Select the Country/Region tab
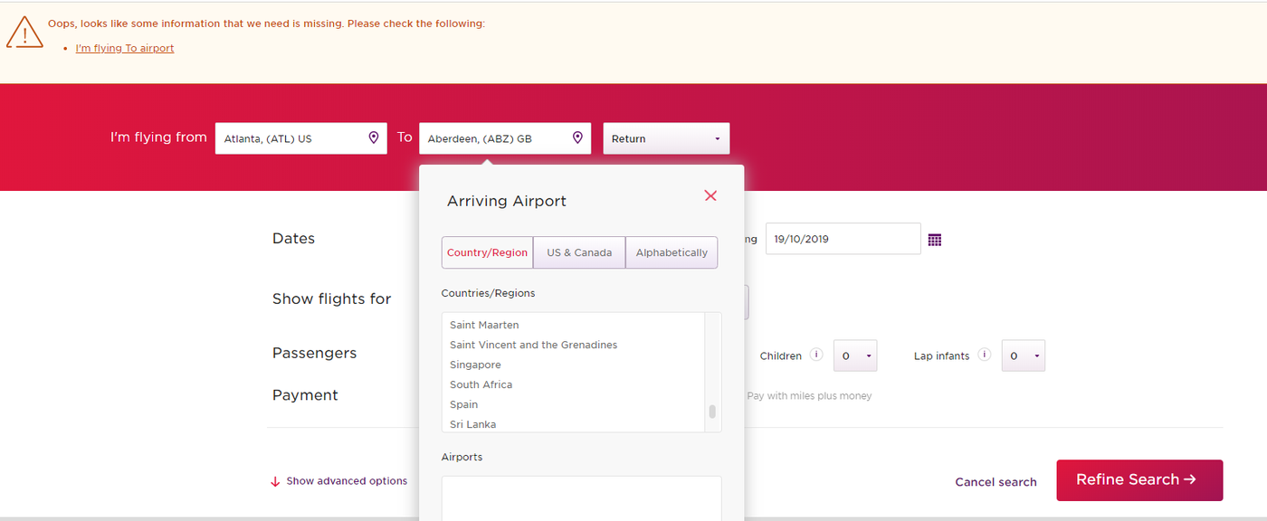This screenshot has height=521, width=1267. (487, 252)
